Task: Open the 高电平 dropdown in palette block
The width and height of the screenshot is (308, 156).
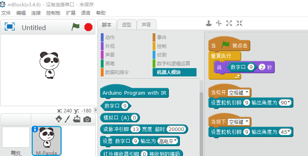Action: [x=168, y=141]
